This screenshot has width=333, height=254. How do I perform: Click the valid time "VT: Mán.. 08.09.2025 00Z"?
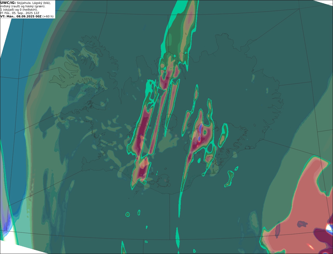click(21, 16)
